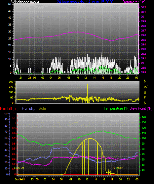The height and width of the screenshot is (184, 154).
Task: Click the 'S' compass direction label
Action: 145,92
